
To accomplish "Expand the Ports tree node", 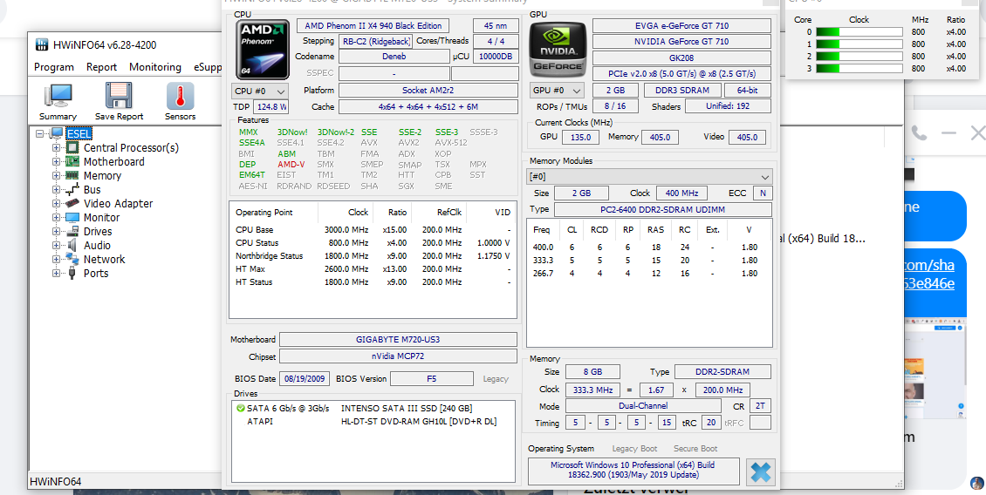I will (x=57, y=274).
